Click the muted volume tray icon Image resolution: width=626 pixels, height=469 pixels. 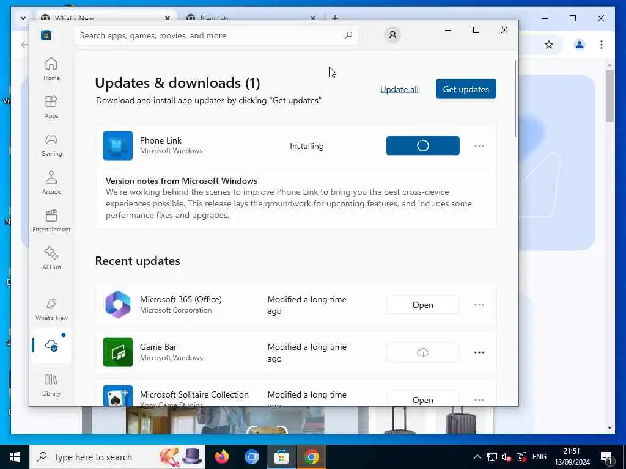(x=506, y=457)
